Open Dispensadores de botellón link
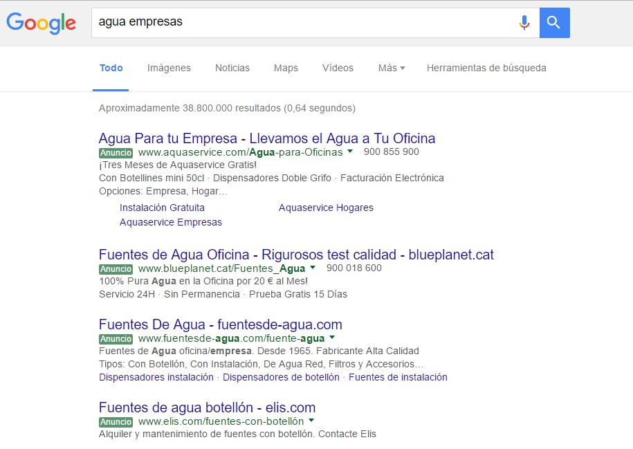633x449 pixels. tap(281, 377)
